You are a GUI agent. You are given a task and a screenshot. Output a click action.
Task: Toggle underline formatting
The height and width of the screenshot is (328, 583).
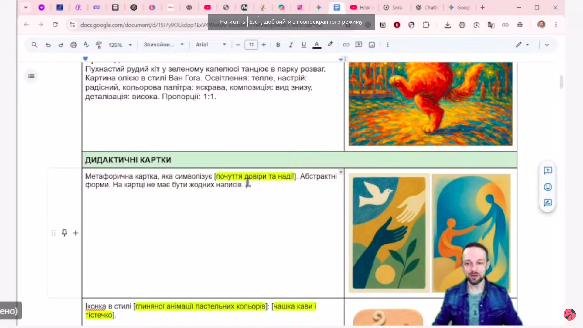click(x=304, y=45)
